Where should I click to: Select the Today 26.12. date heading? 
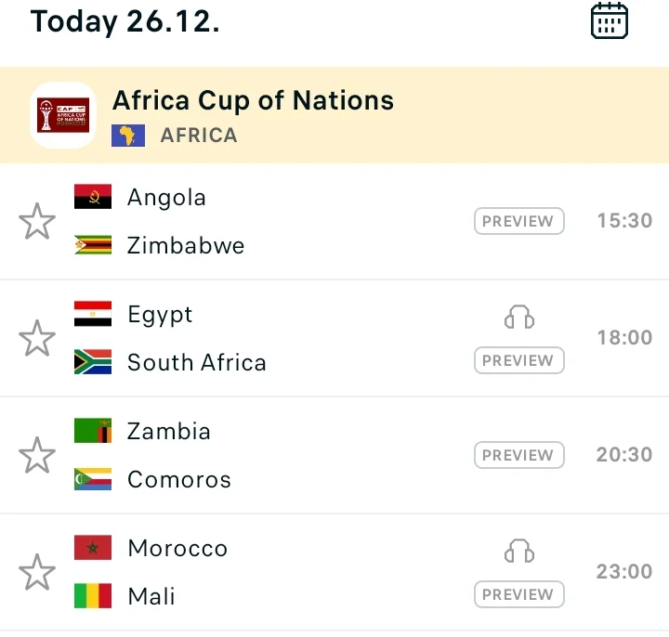125,20
